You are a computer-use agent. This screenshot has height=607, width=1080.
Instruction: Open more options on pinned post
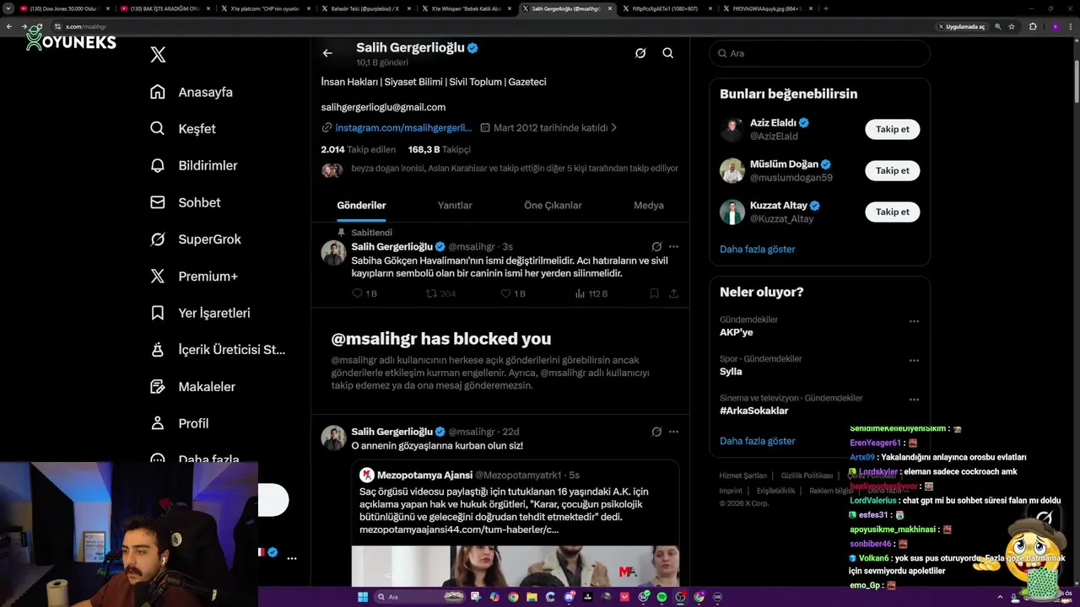click(x=673, y=247)
